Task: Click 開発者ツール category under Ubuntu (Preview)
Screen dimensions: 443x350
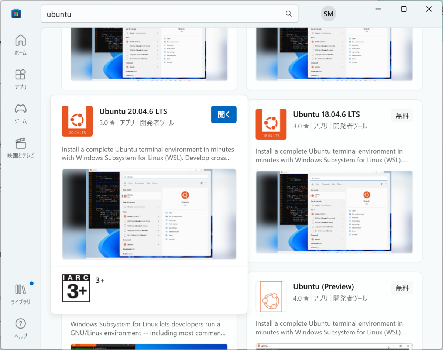Action: (x=350, y=298)
